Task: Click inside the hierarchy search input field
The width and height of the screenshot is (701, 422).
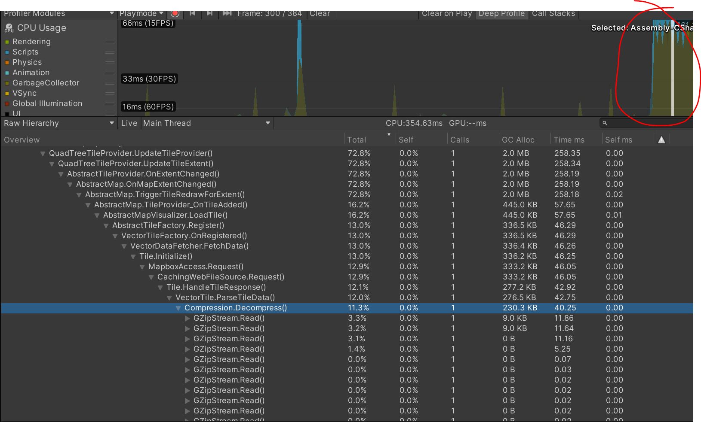Action: pyautogui.click(x=636, y=123)
